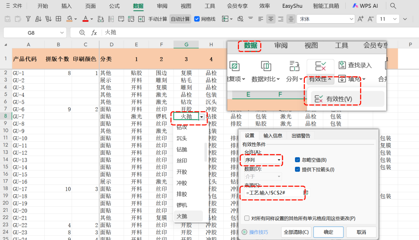The height and width of the screenshot is (240, 419).
Task: Open the 数据 介于 combo box
Action: point(263,176)
